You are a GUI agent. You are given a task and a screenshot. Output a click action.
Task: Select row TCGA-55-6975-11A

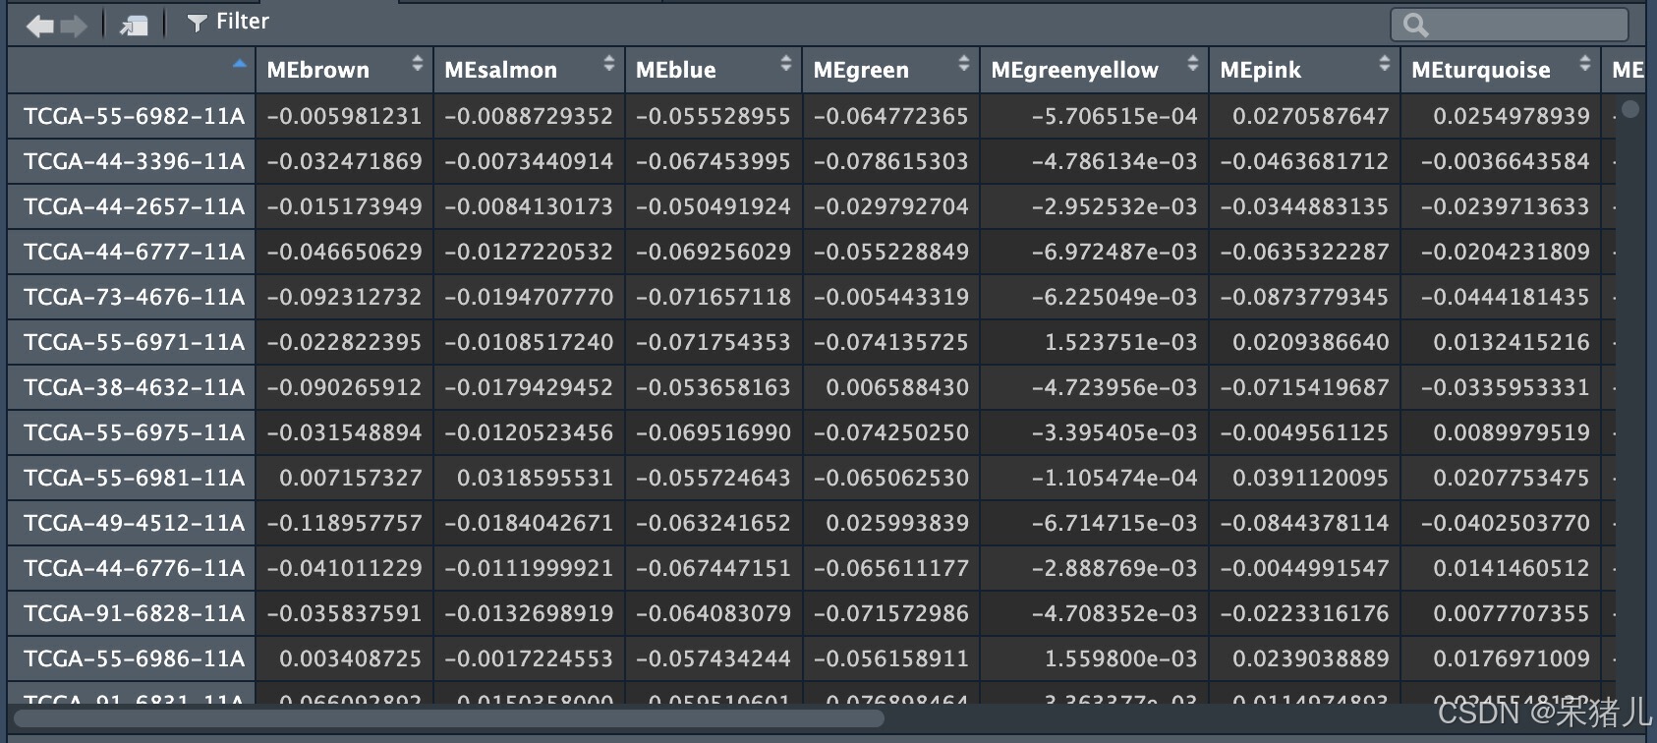point(134,432)
